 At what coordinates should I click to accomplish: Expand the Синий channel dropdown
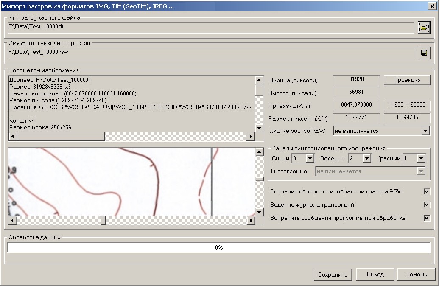tap(310, 159)
